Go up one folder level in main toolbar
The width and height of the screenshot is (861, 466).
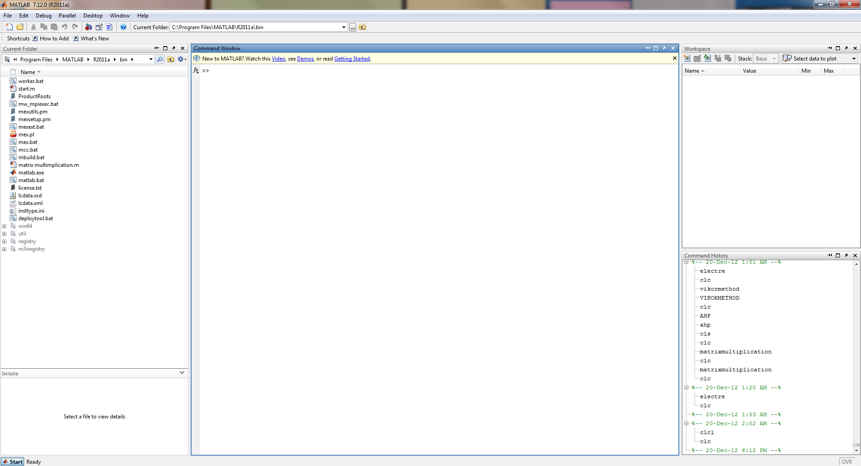(x=363, y=27)
